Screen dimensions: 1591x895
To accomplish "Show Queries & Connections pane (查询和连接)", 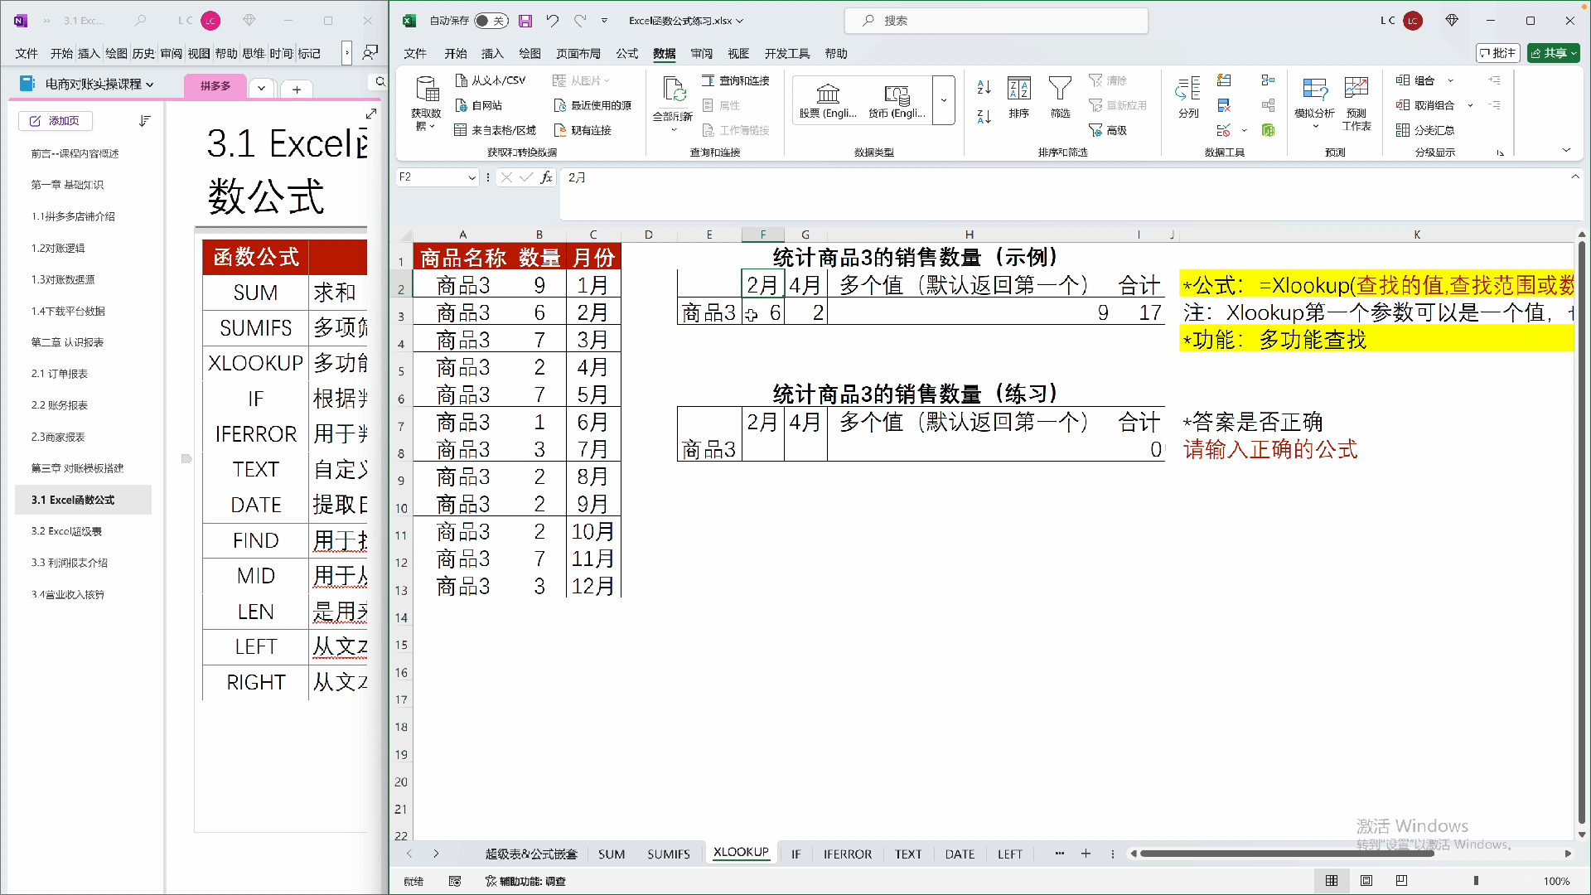I will [x=736, y=80].
